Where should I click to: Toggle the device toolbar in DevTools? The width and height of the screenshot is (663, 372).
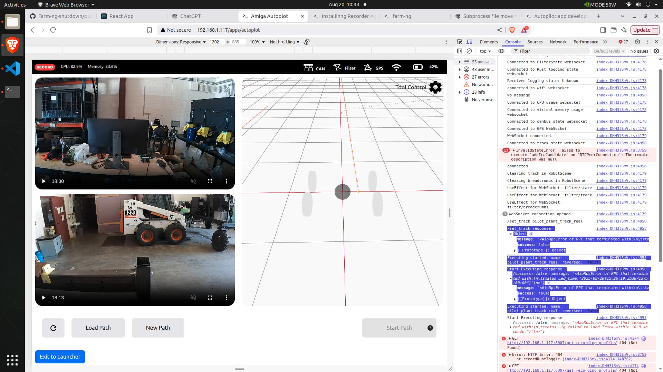[x=469, y=42]
